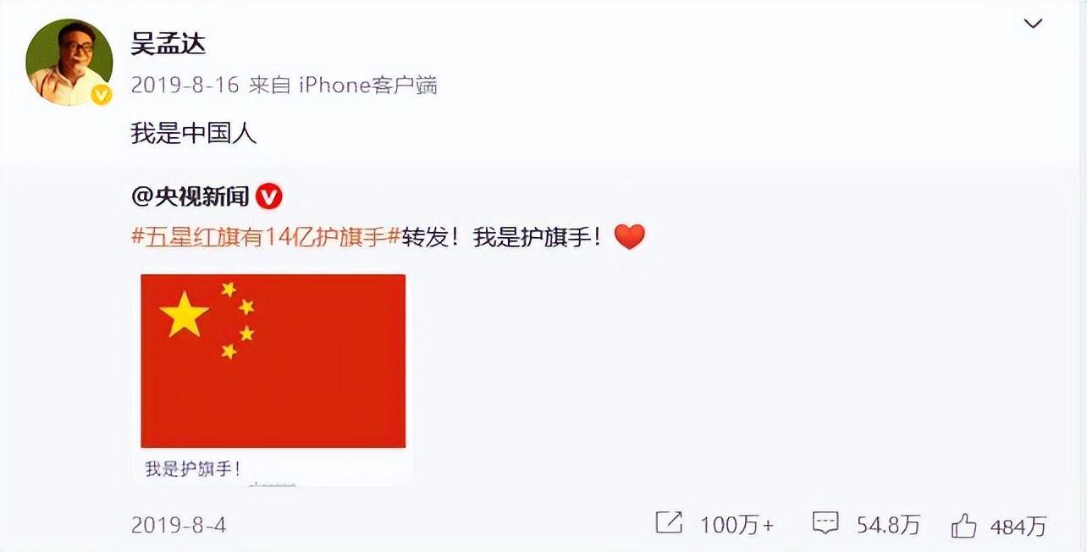Click the yellow verified badge on avatar
This screenshot has width=1087, height=552.
coord(101,95)
